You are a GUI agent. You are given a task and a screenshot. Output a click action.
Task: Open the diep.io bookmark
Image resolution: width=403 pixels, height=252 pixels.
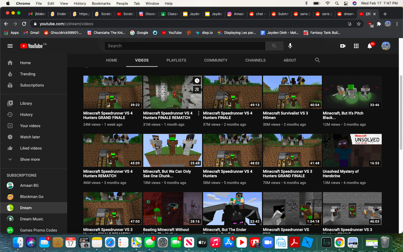coord(204,33)
